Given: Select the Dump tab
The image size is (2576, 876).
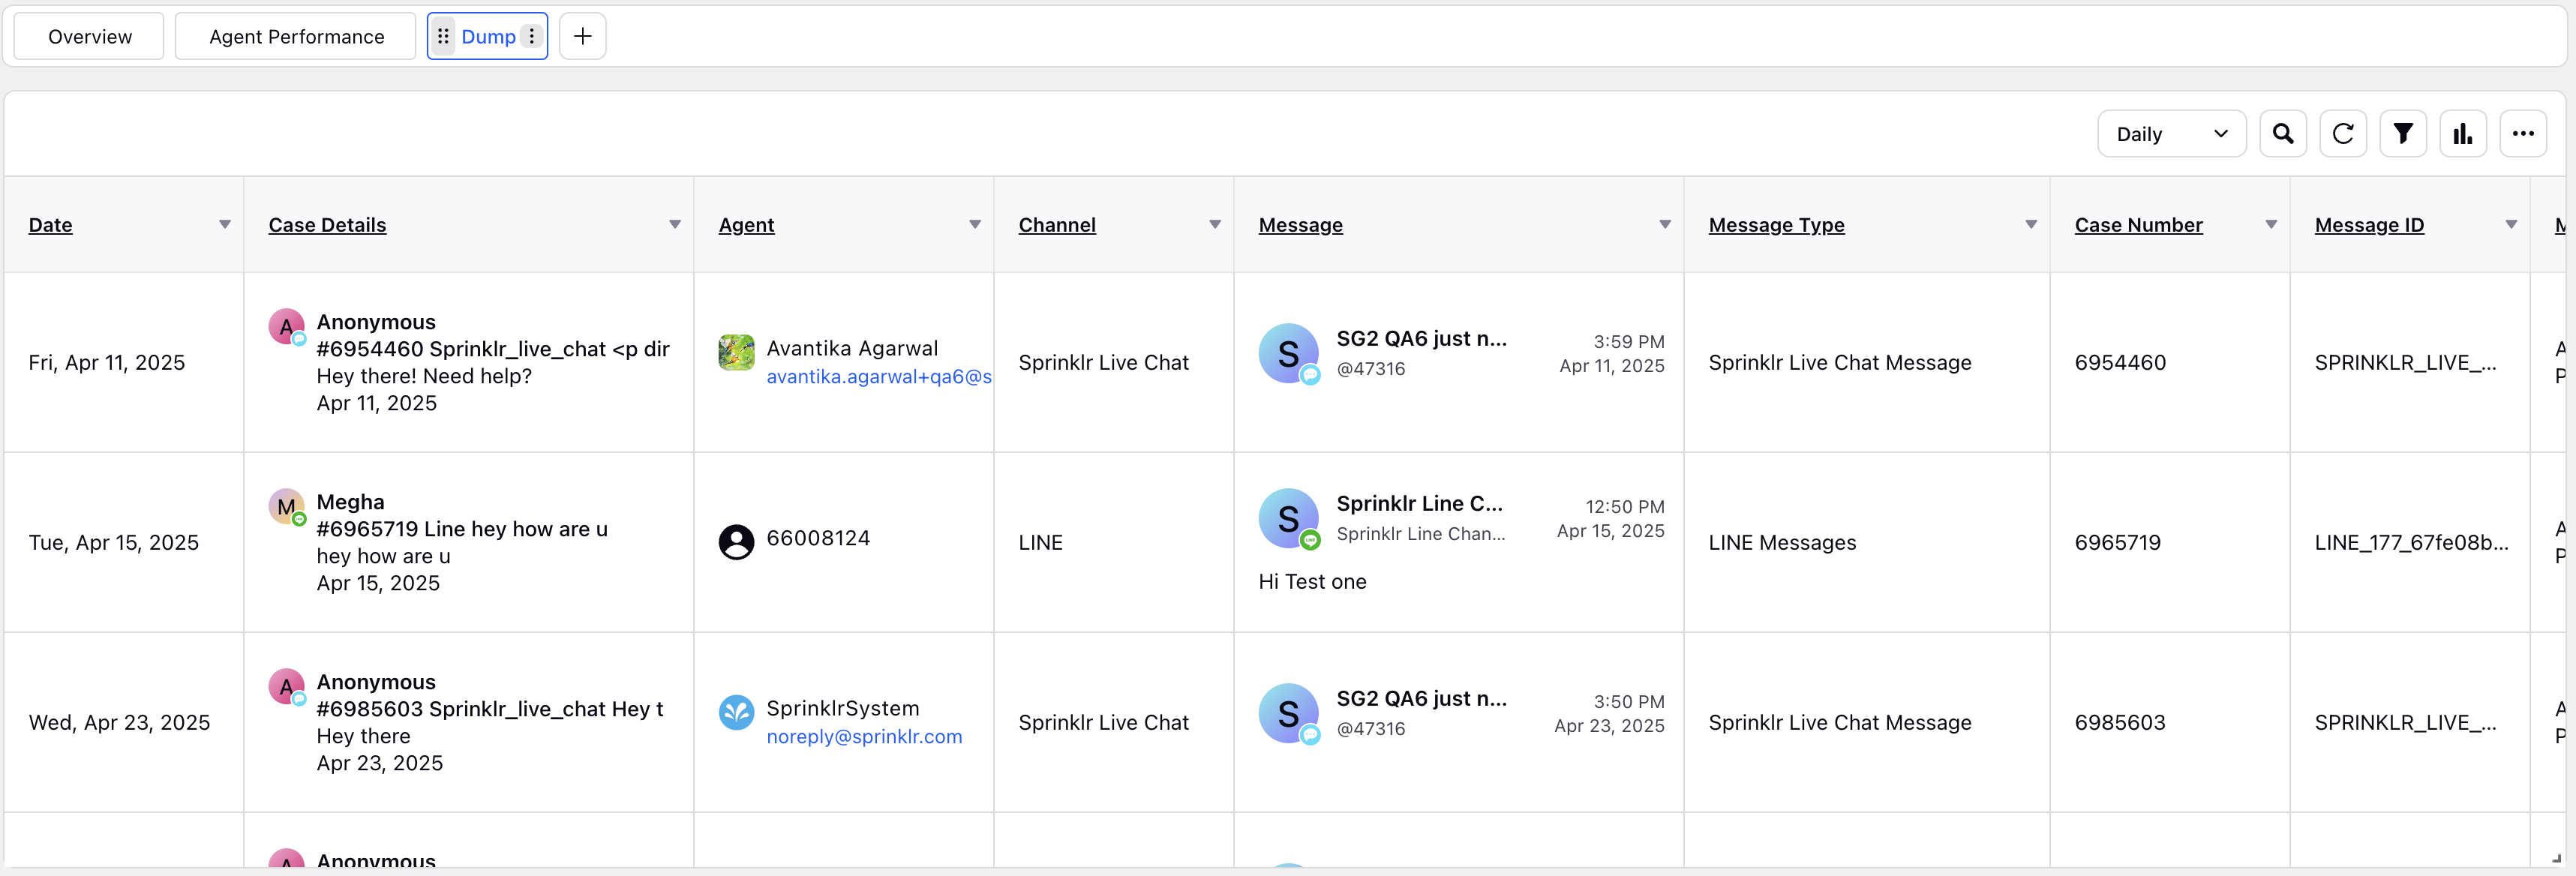Looking at the screenshot, I should point(488,37).
